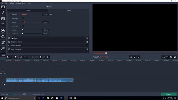The image size is (178, 100).
Task: Select the Audio Effects radio circle
Action: pos(9,46)
